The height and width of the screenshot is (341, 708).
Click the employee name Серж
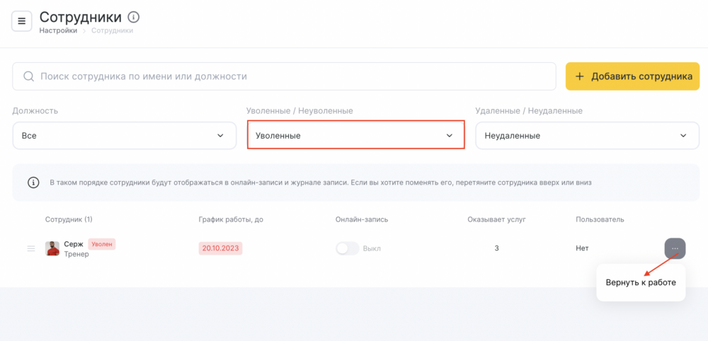[74, 244]
